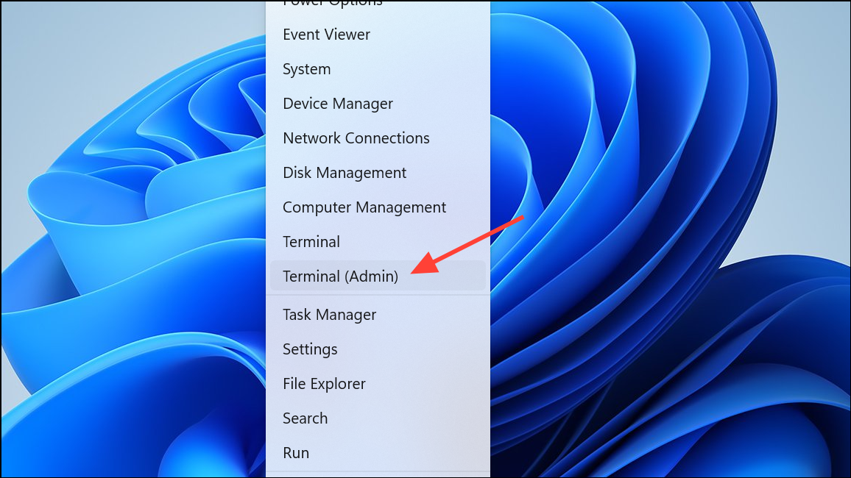Open Event Viewer from the menu
The image size is (851, 478).
coord(378,35)
